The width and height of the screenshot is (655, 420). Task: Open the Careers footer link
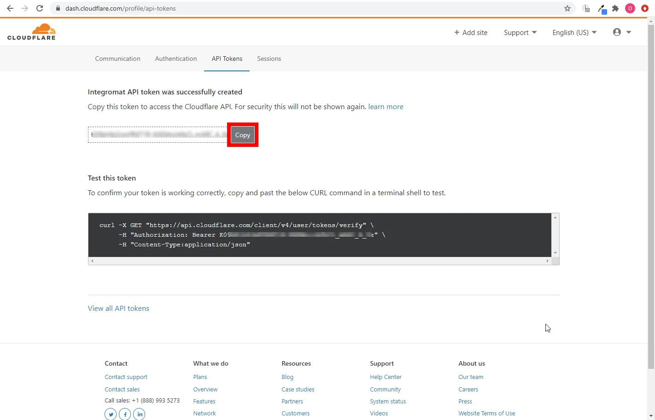click(468, 390)
